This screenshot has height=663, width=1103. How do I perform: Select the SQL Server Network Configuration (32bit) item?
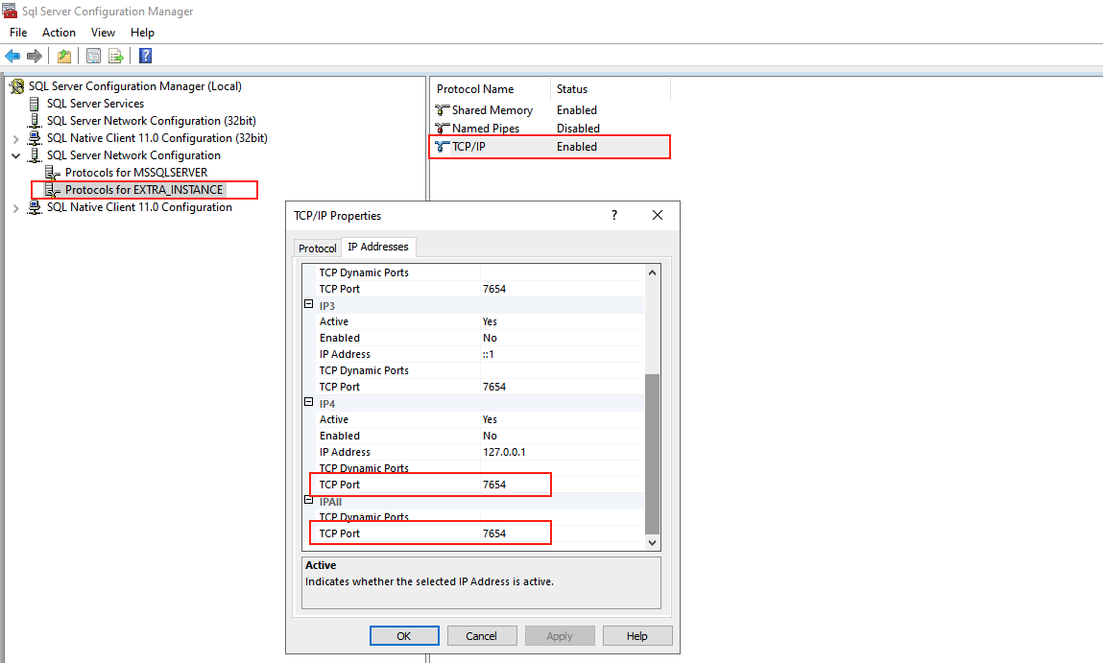[x=152, y=121]
